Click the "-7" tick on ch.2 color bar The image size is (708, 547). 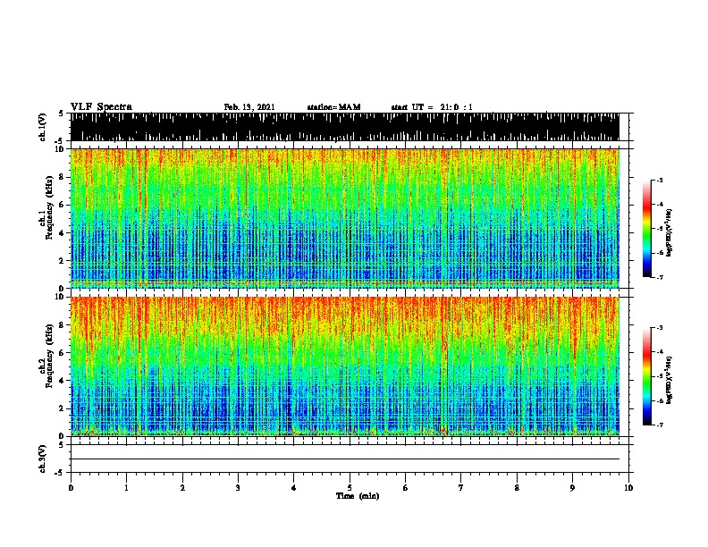tap(659, 425)
